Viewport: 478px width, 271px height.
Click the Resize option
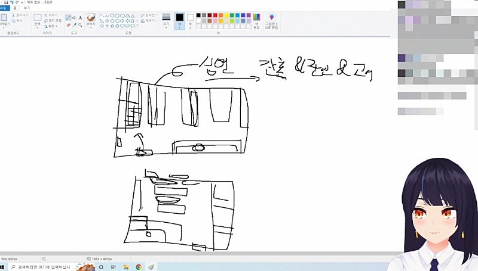[53, 20]
